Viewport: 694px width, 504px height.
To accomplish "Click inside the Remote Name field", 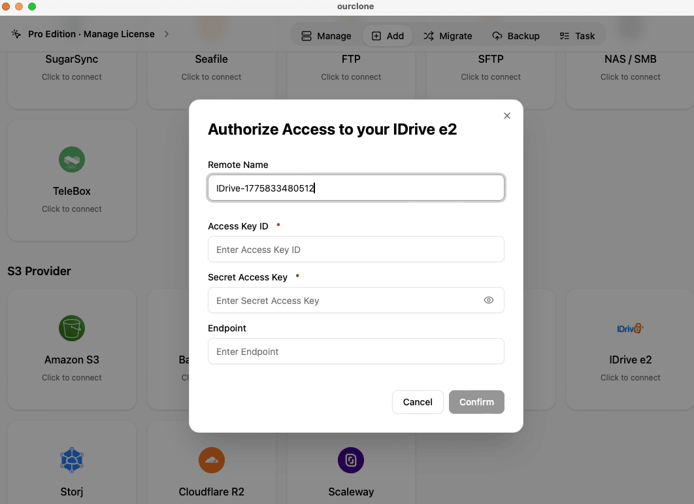I will coord(355,188).
